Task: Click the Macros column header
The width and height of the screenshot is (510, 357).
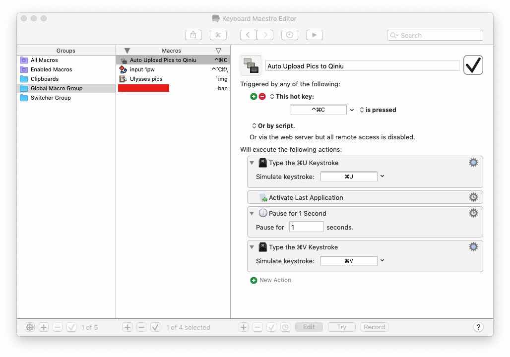Action: tap(172, 51)
